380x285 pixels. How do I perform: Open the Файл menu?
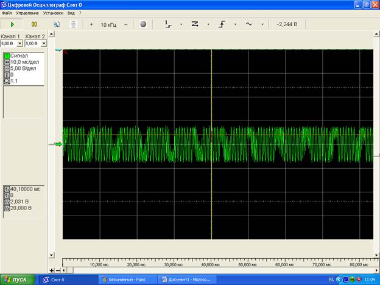pos(7,13)
